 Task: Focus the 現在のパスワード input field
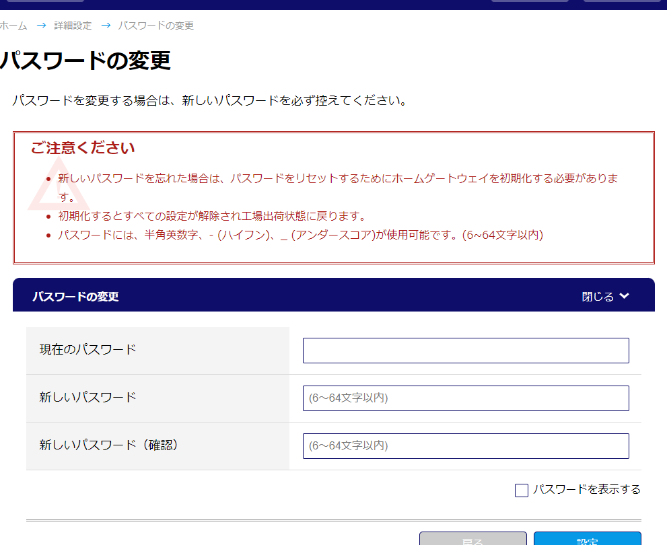pos(465,351)
